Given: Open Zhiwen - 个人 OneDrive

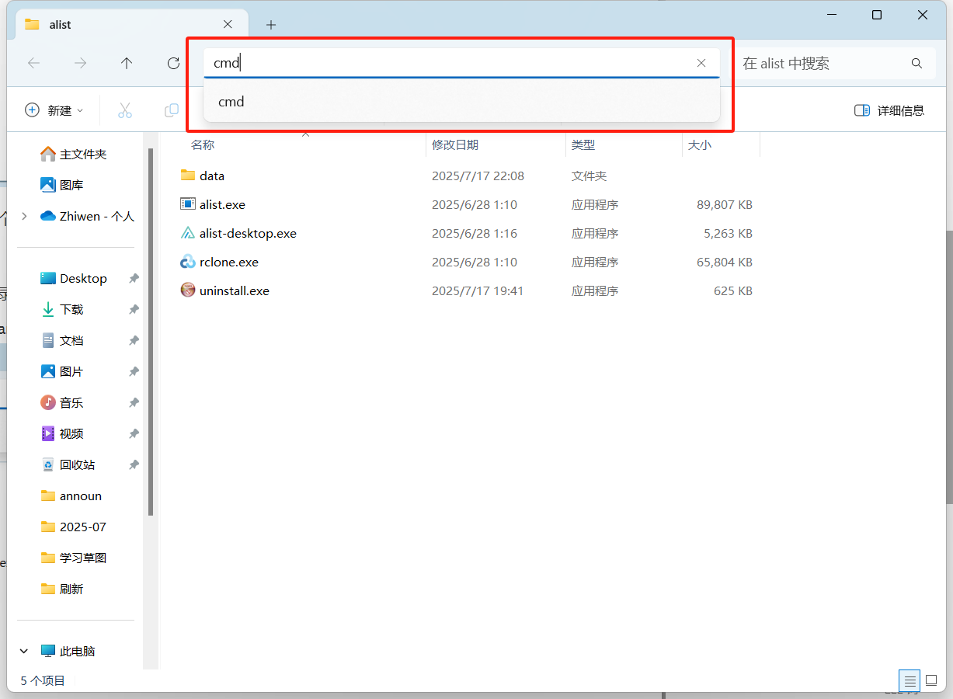Looking at the screenshot, I should pos(87,216).
